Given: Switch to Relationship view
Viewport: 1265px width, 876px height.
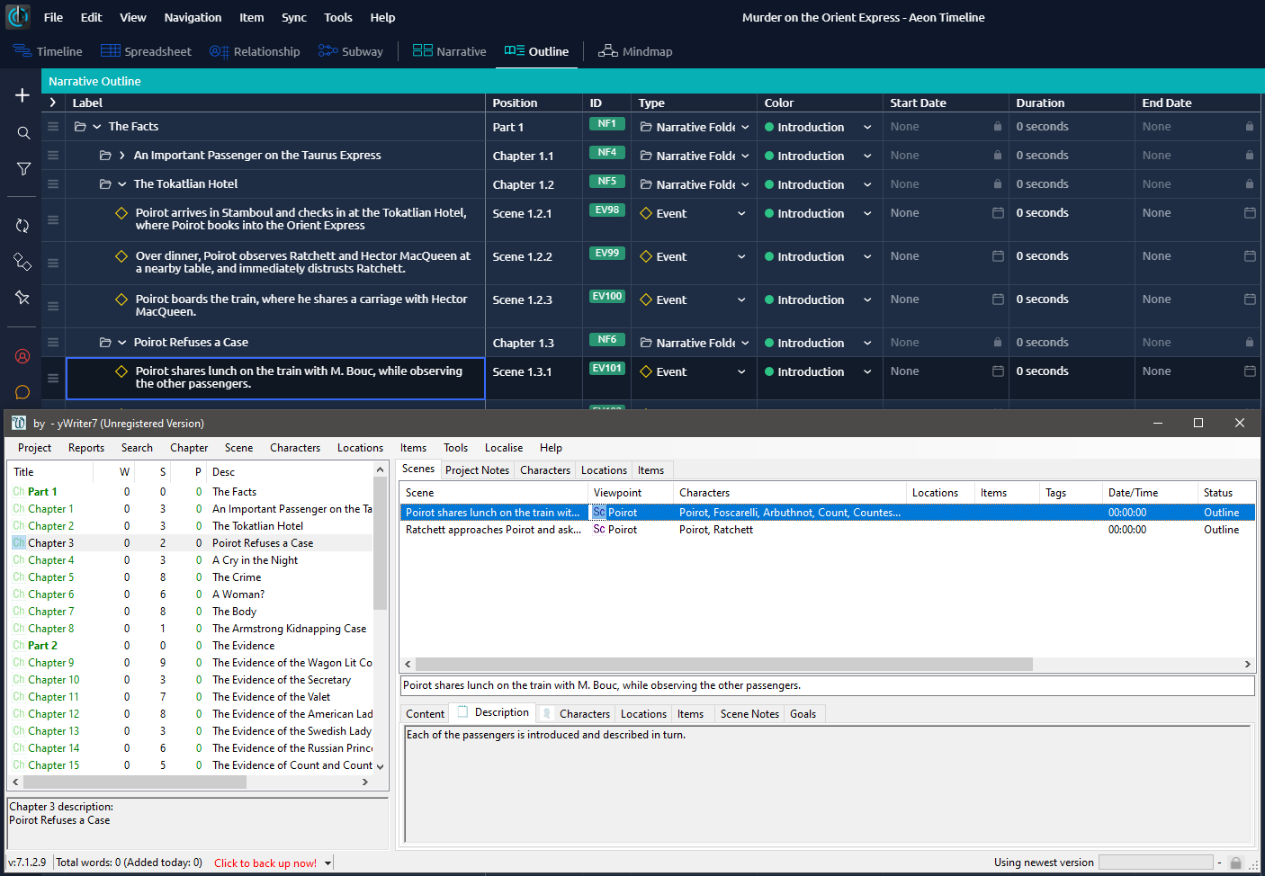Looking at the screenshot, I should point(255,51).
